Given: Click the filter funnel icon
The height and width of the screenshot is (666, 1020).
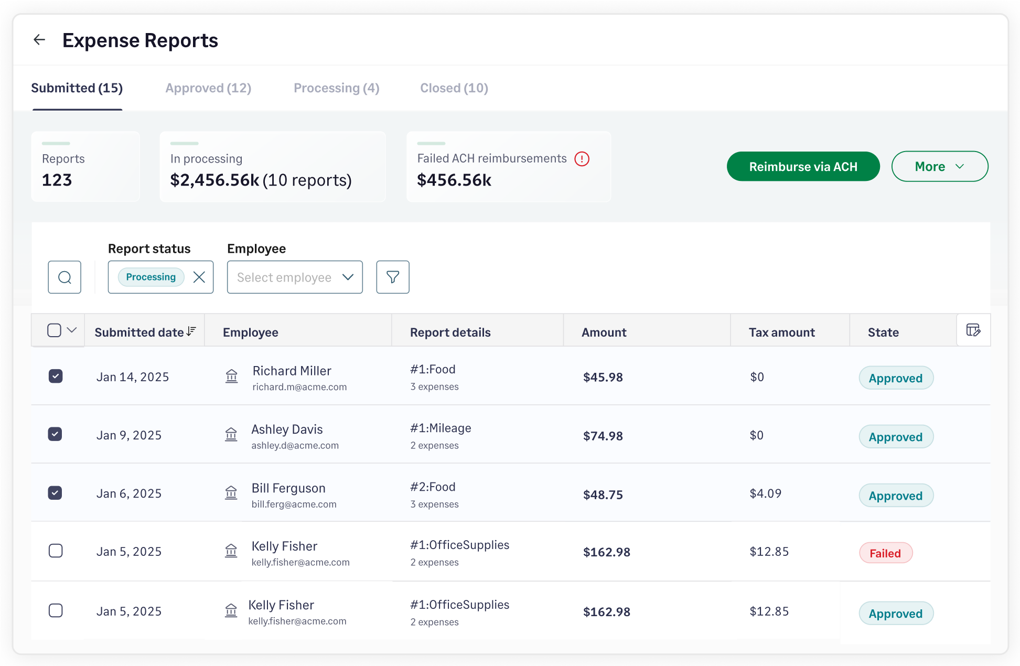Looking at the screenshot, I should tap(392, 277).
